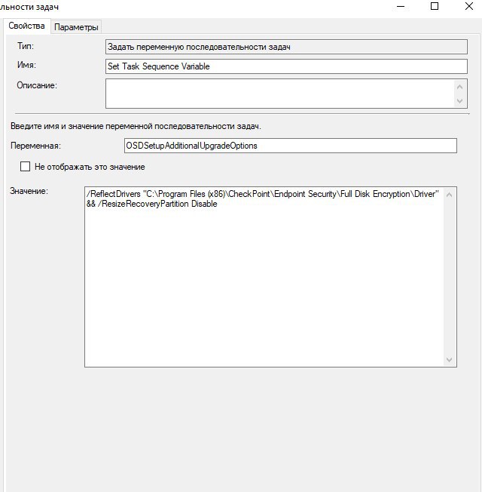The image size is (482, 492).
Task: Click the Имя: label
Action: 26,65
